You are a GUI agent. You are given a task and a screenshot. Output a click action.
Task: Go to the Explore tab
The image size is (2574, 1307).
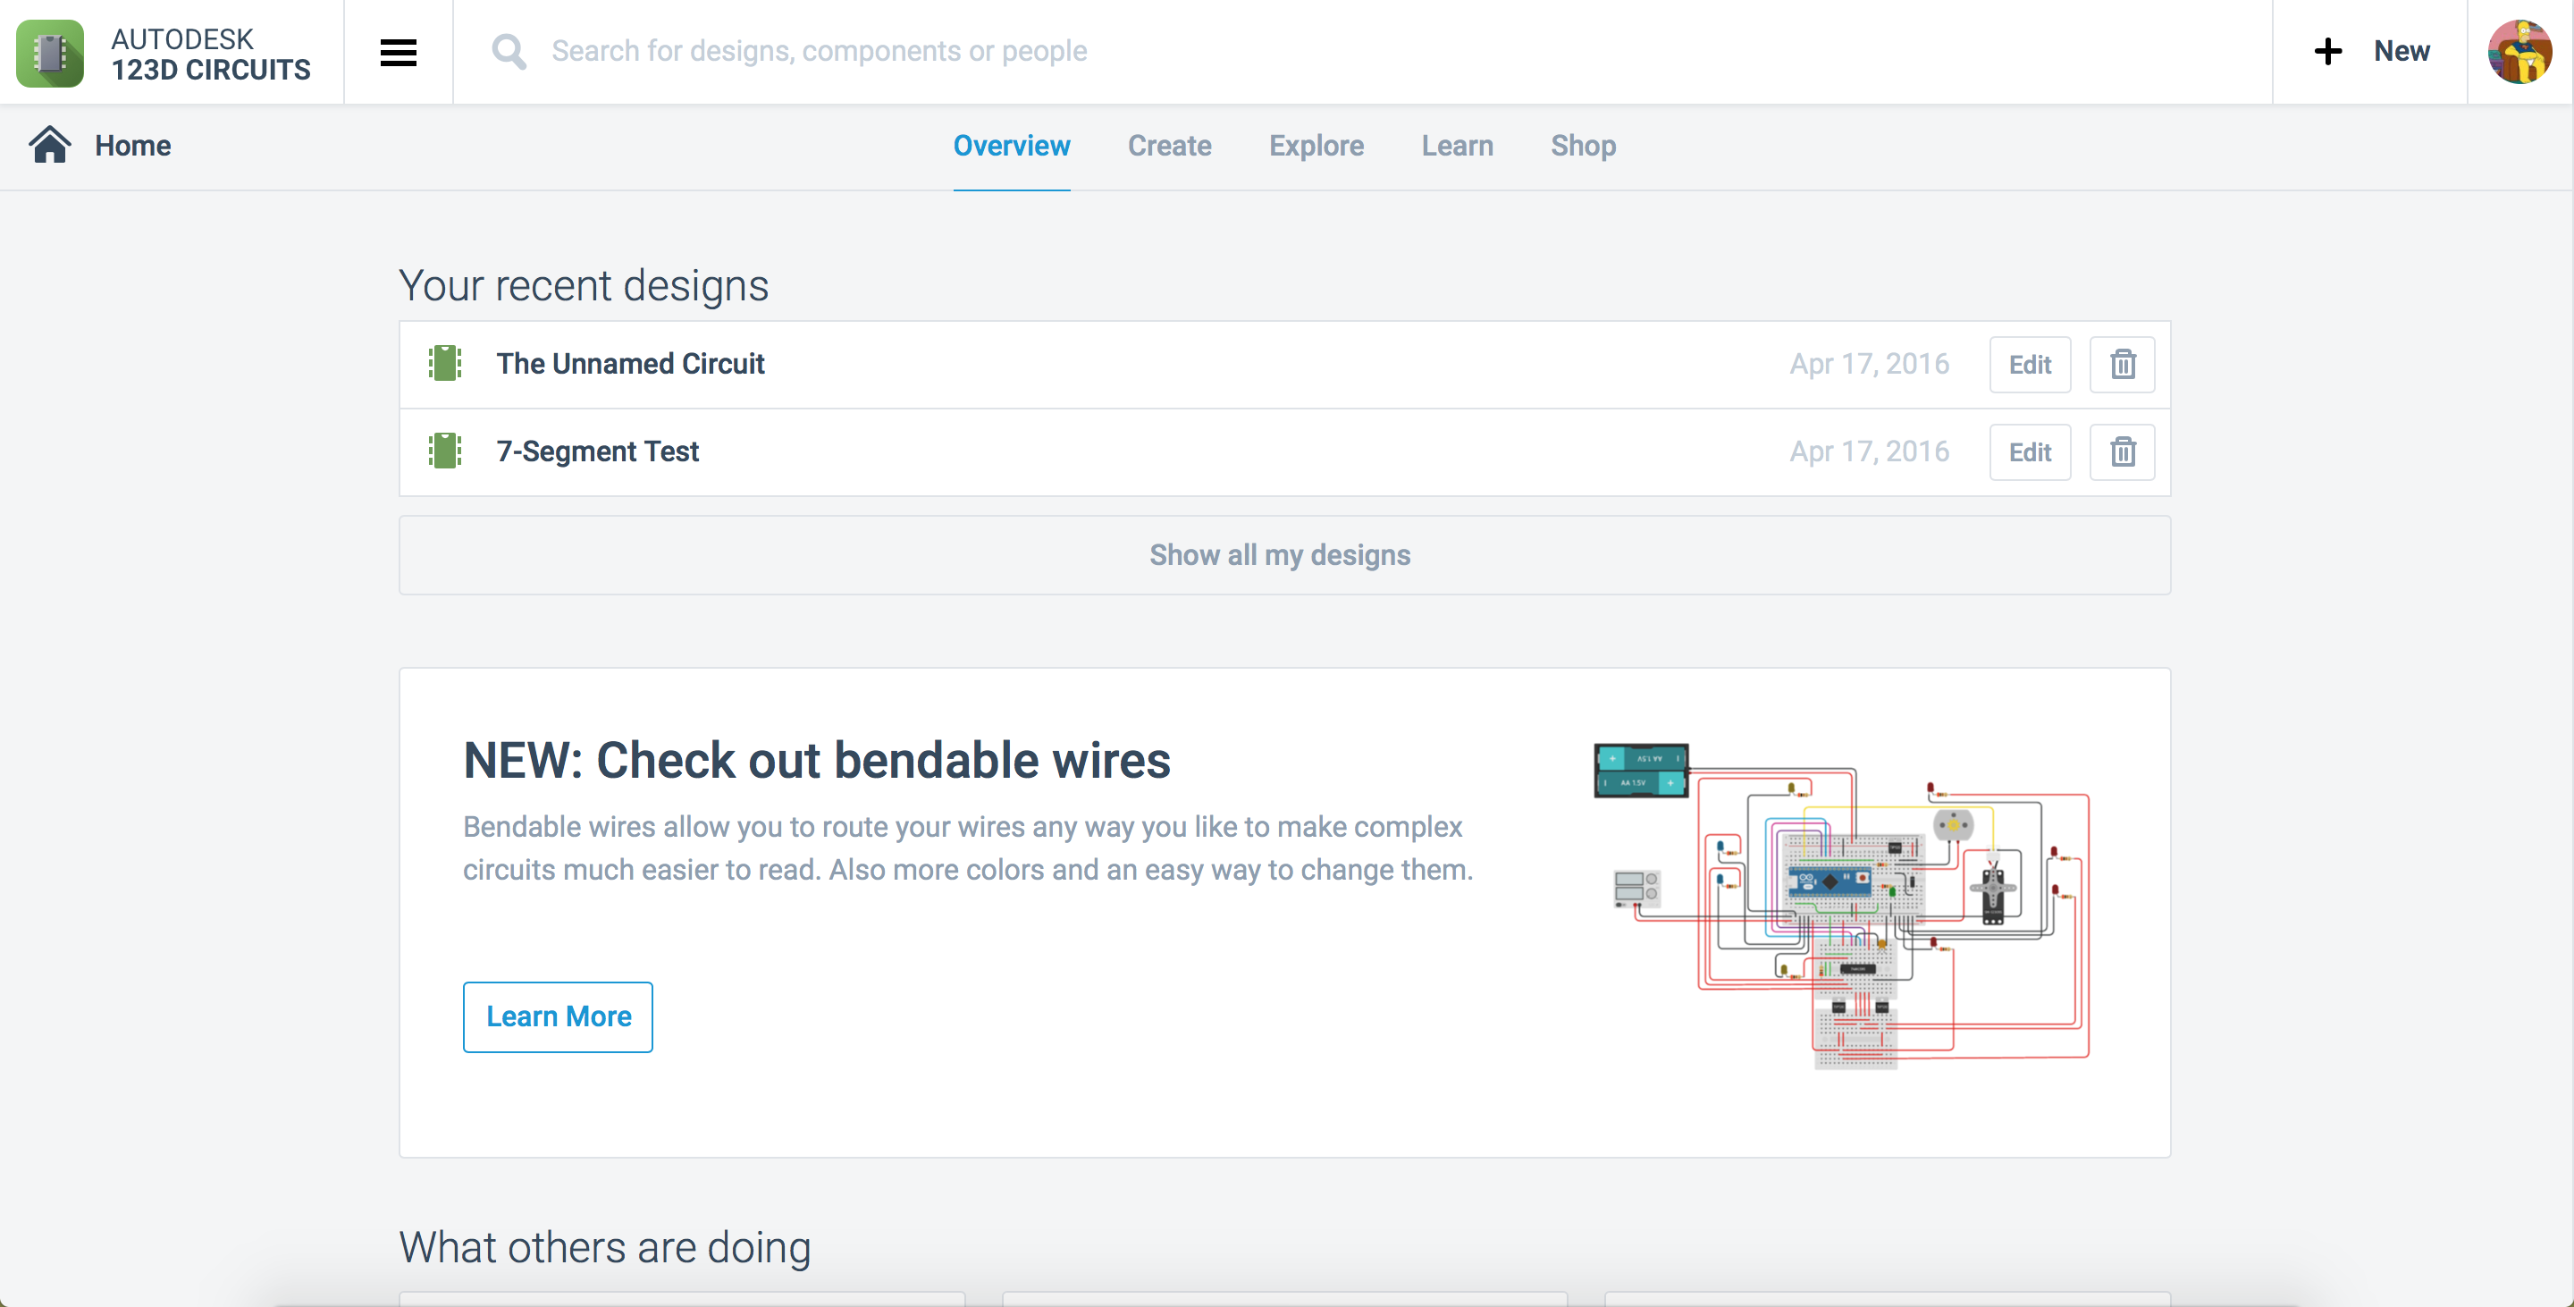tap(1316, 146)
